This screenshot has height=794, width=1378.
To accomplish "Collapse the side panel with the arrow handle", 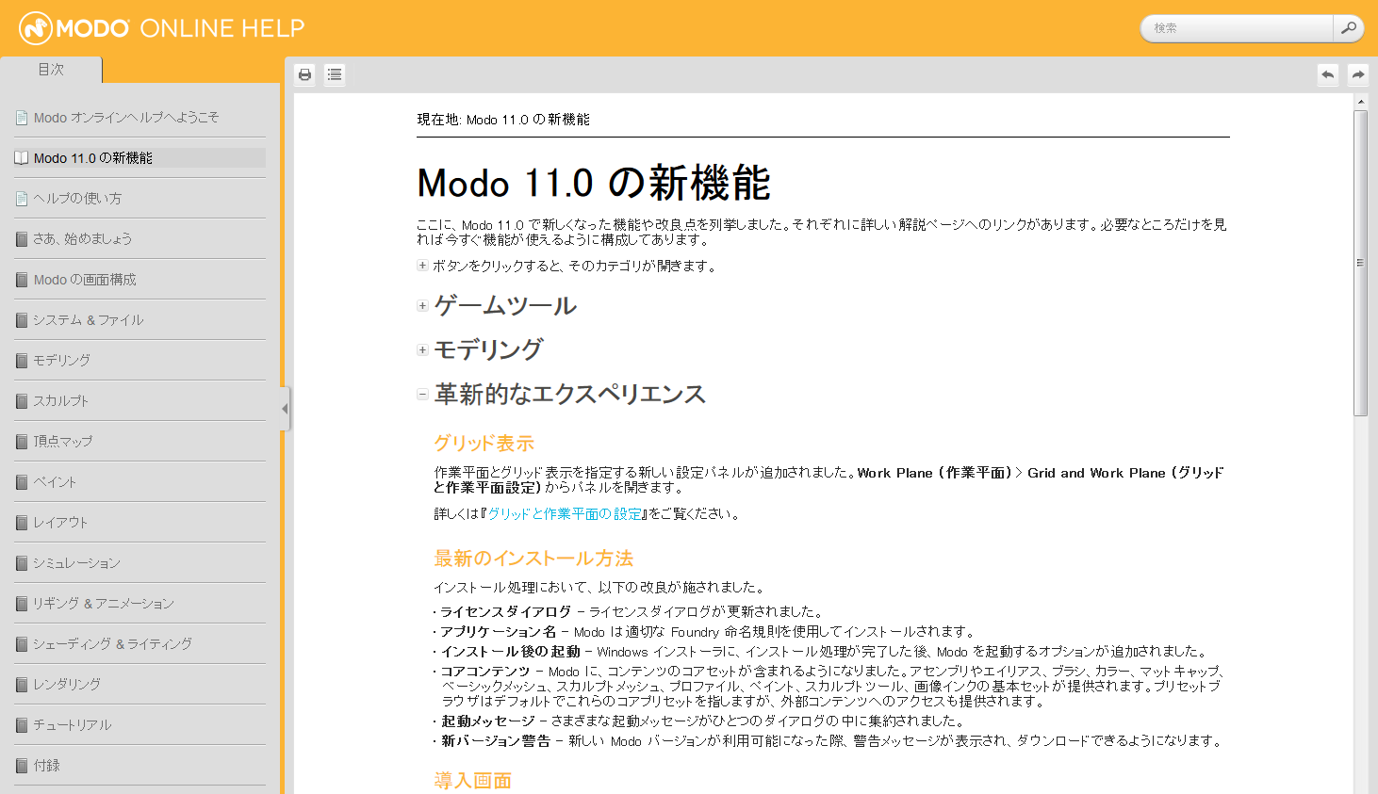I will pyautogui.click(x=285, y=409).
